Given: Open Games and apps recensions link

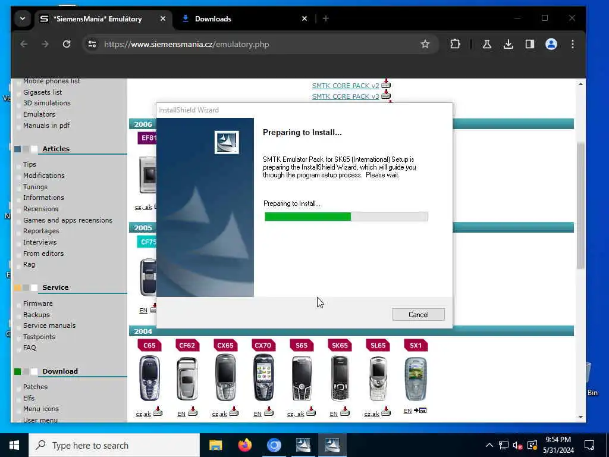Looking at the screenshot, I should [x=68, y=220].
